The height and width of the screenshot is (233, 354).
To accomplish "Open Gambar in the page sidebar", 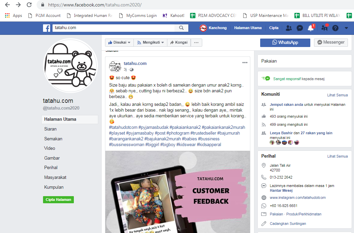I will pyautogui.click(x=52, y=158).
